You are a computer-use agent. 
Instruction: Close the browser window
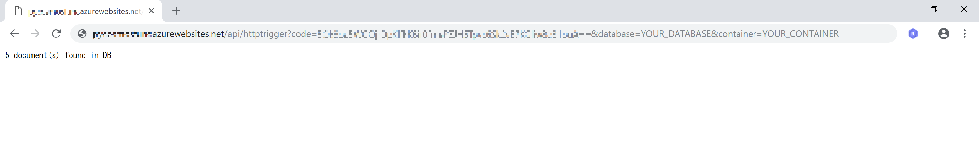[x=964, y=9]
